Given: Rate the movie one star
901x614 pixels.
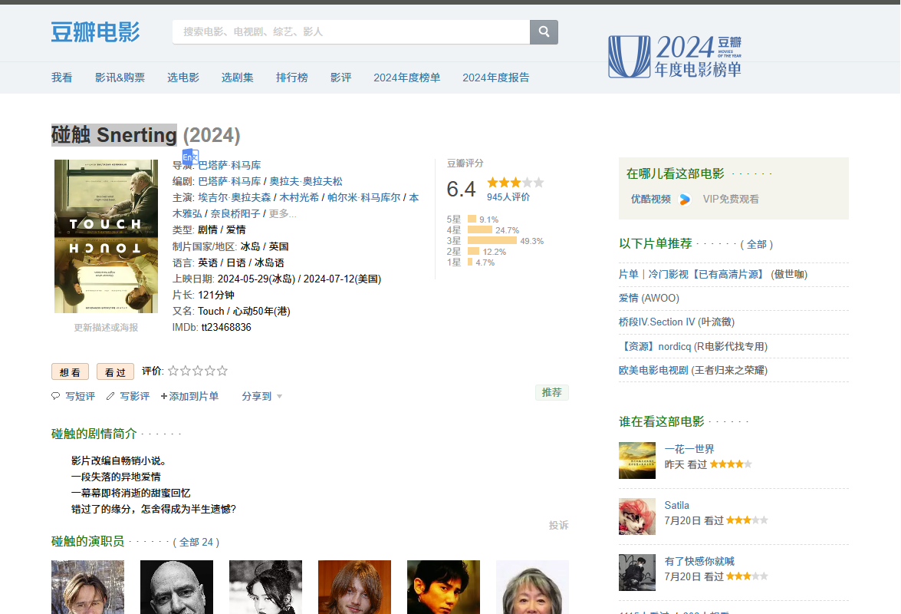Looking at the screenshot, I should (173, 371).
